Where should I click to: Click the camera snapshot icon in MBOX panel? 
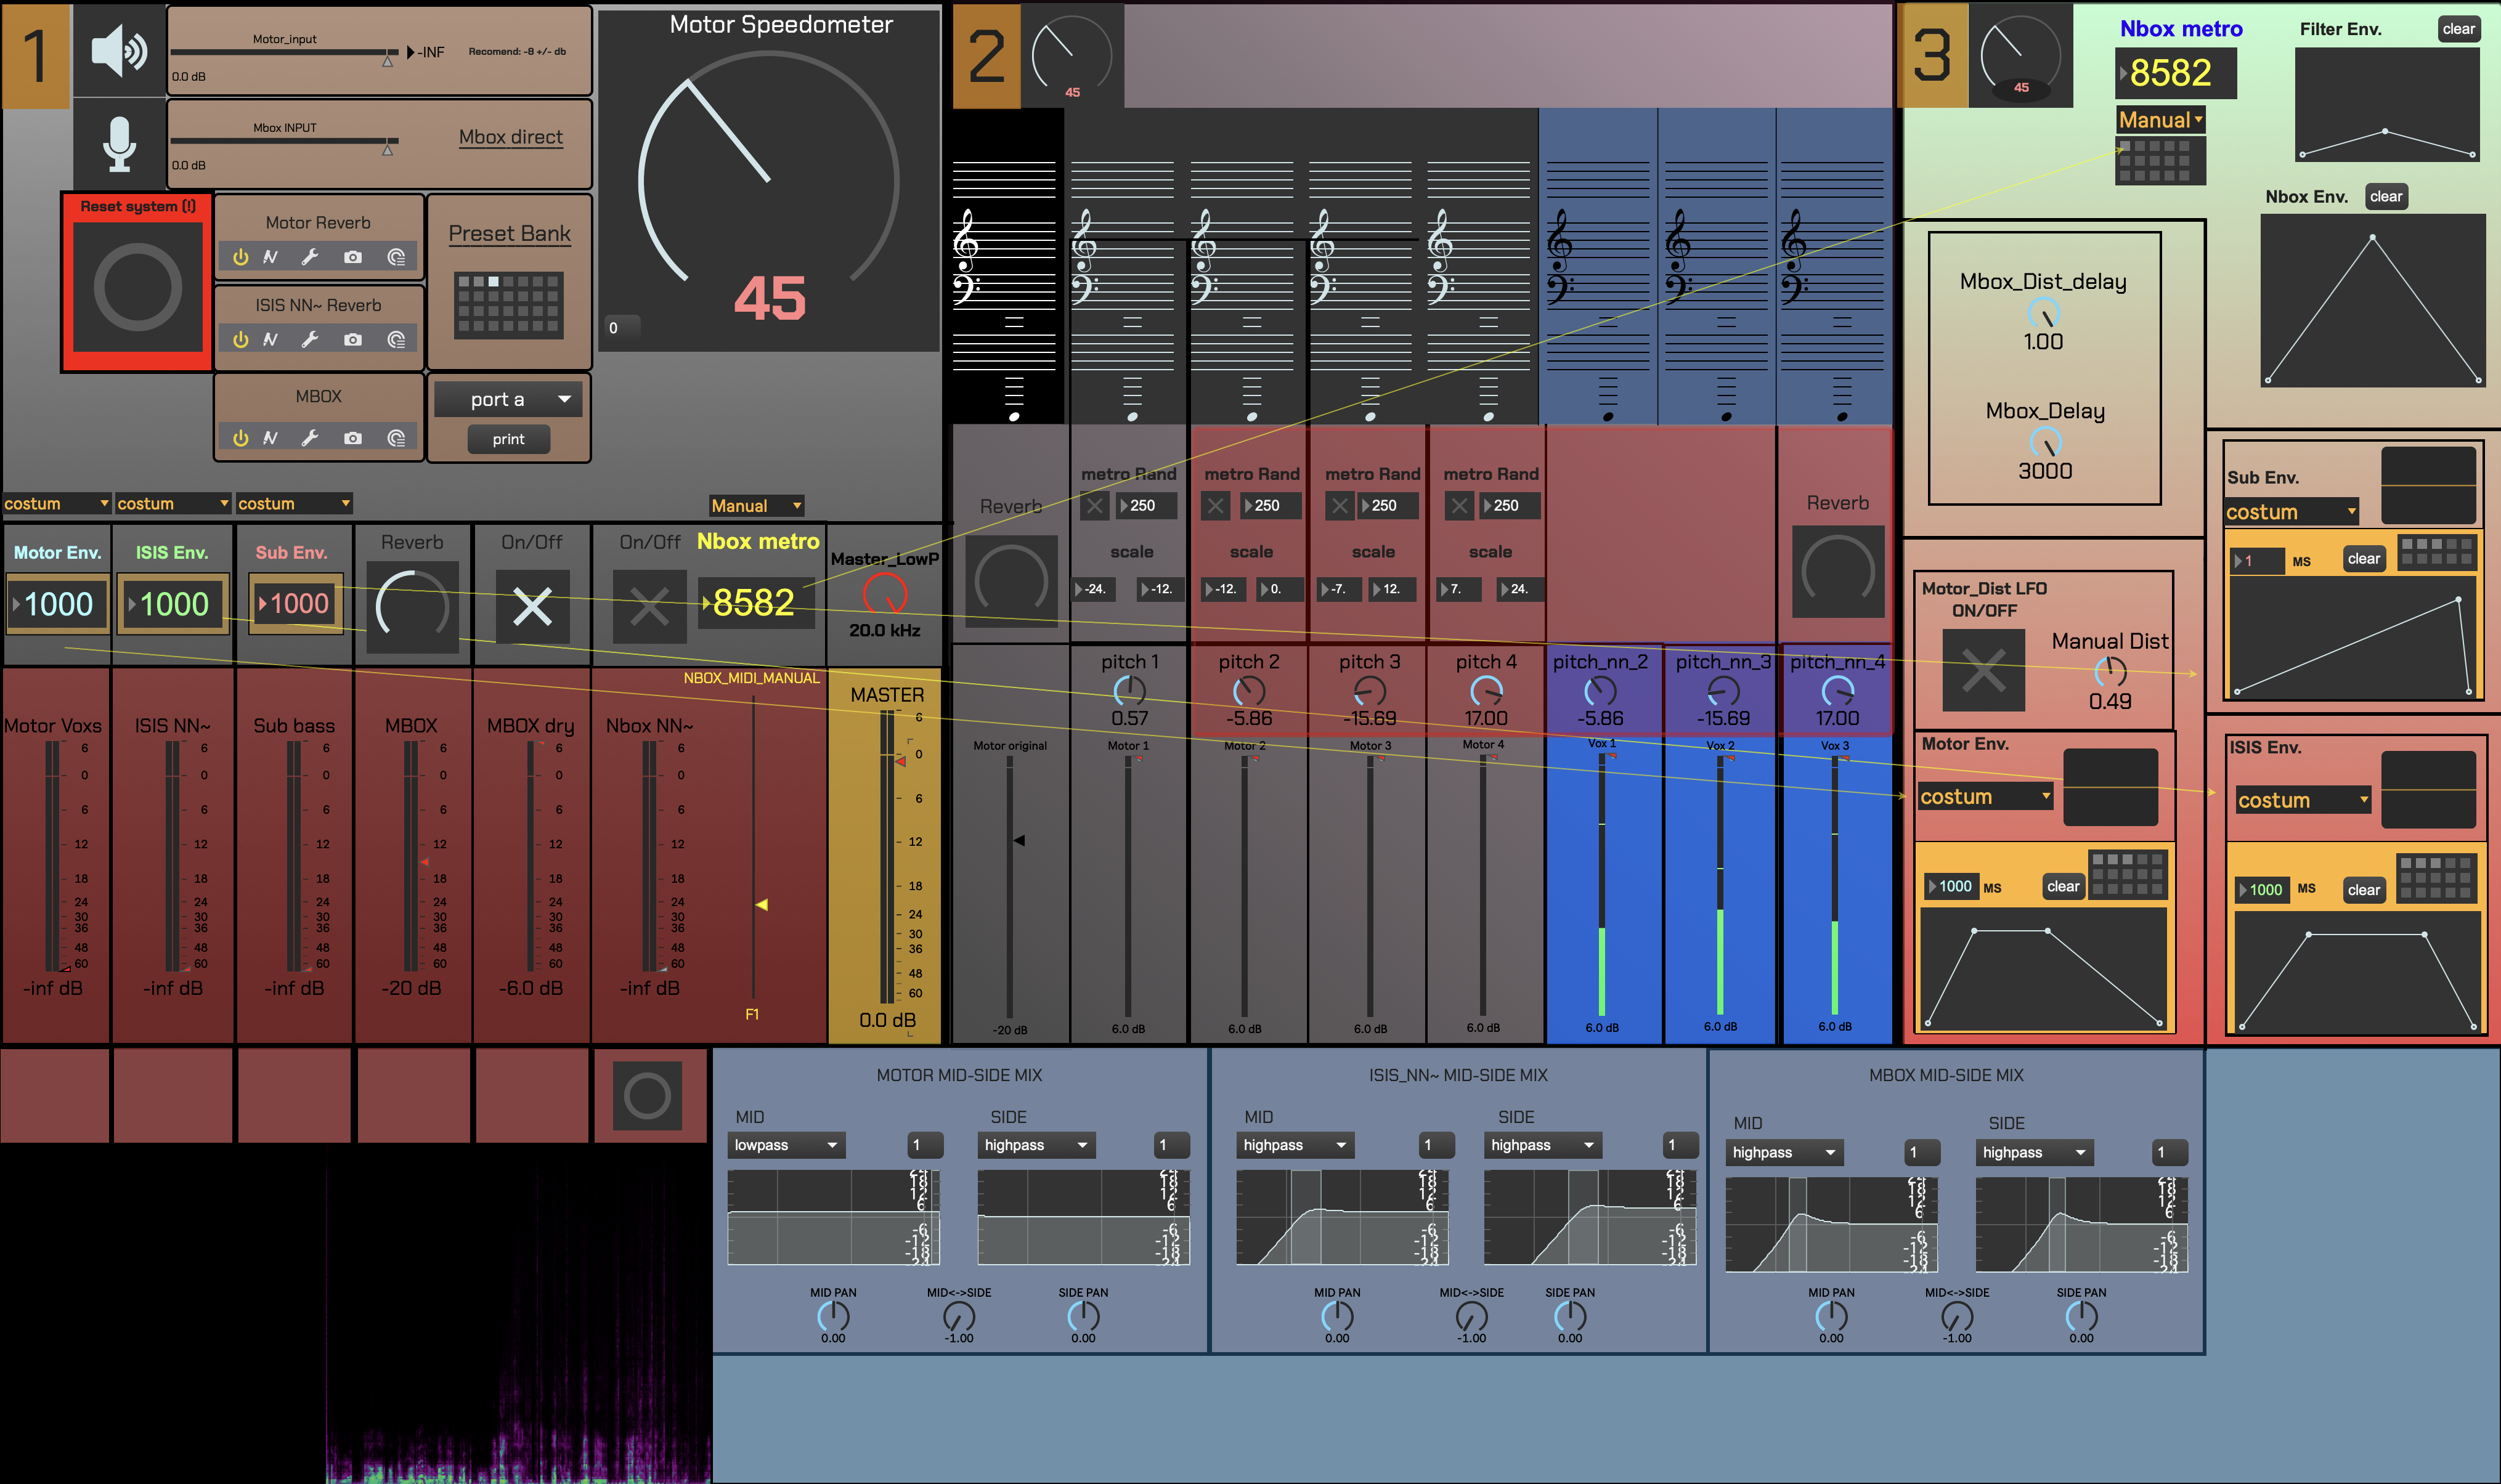coord(352,438)
